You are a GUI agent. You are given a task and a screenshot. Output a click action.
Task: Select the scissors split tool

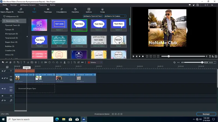28,62
